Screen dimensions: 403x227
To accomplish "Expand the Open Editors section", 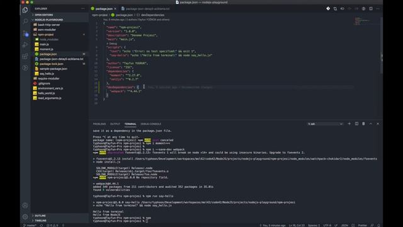I will click(x=60, y=15).
